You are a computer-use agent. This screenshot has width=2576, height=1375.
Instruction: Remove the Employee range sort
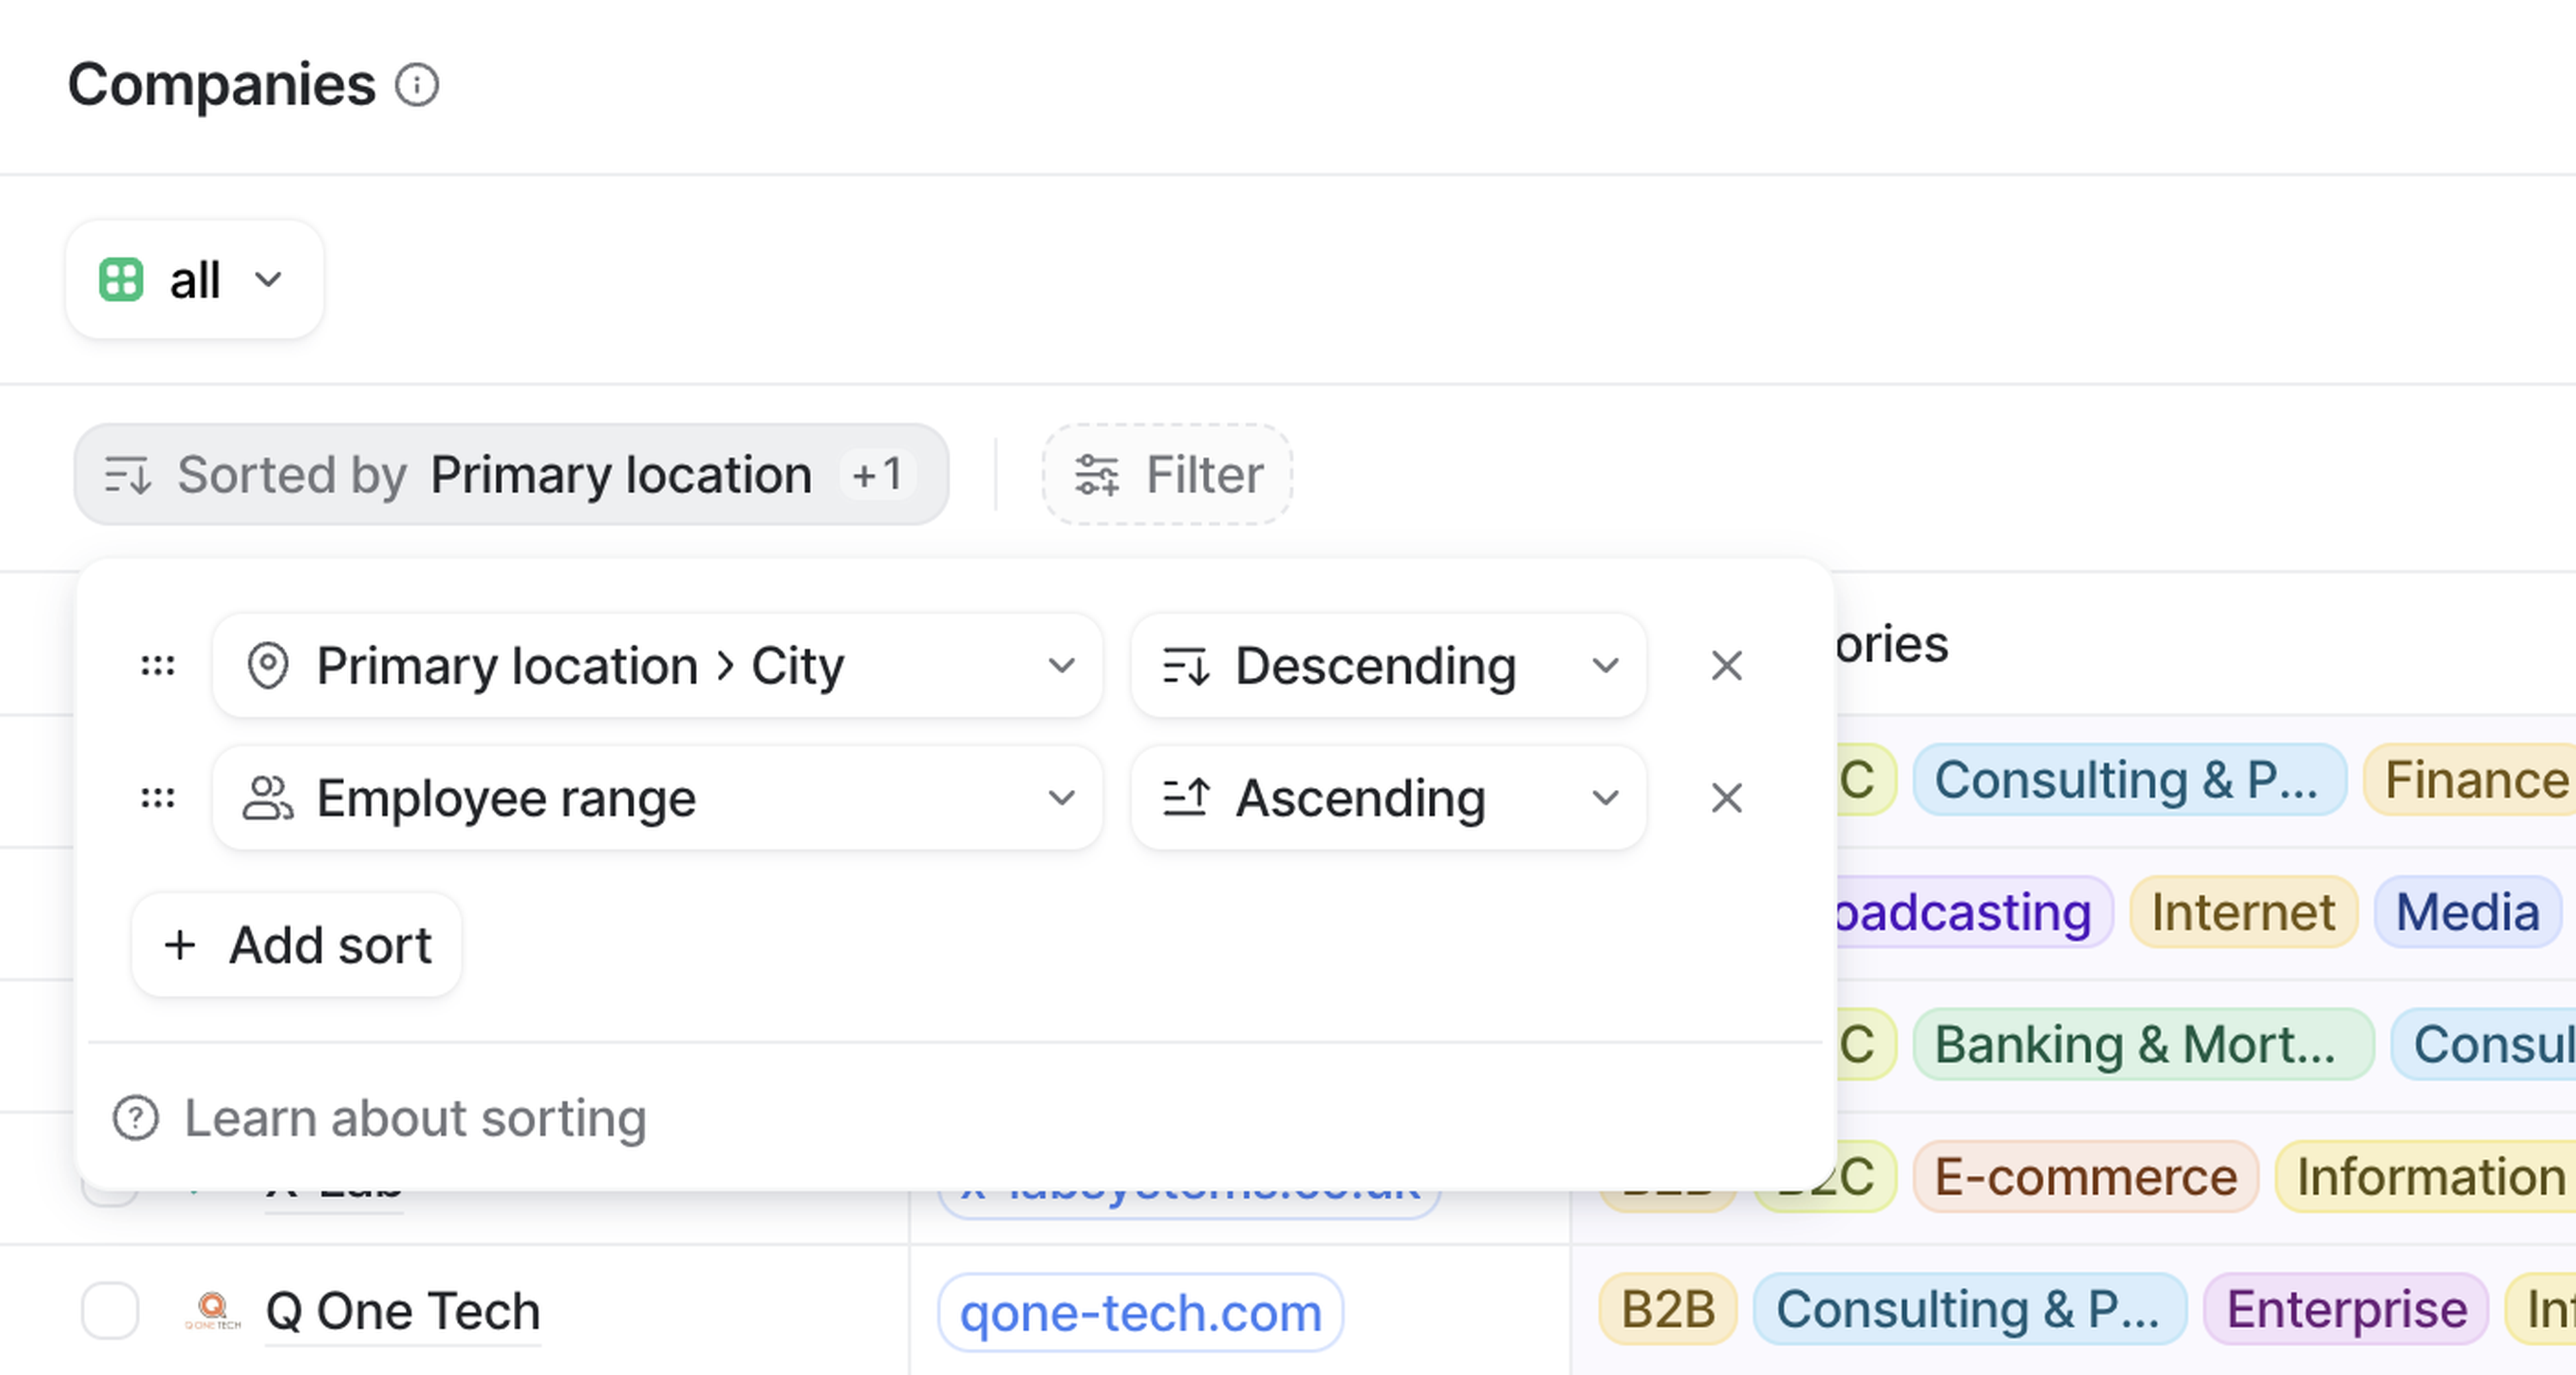(x=1726, y=798)
